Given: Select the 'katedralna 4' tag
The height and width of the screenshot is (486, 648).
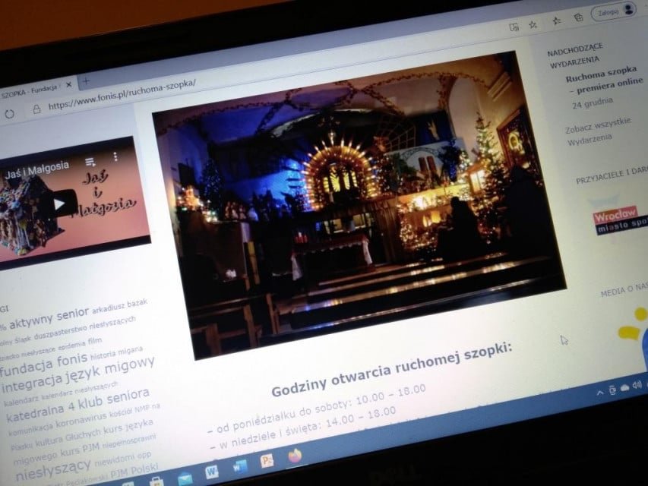Looking at the screenshot, I should [41, 411].
